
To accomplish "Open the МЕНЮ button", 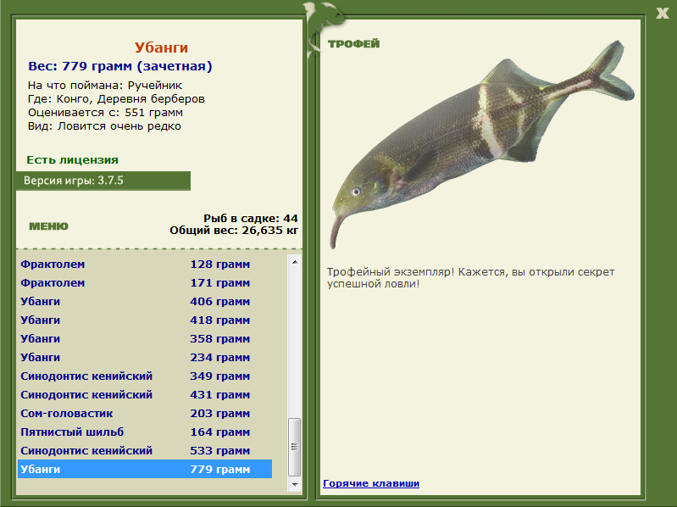I will tap(49, 226).
